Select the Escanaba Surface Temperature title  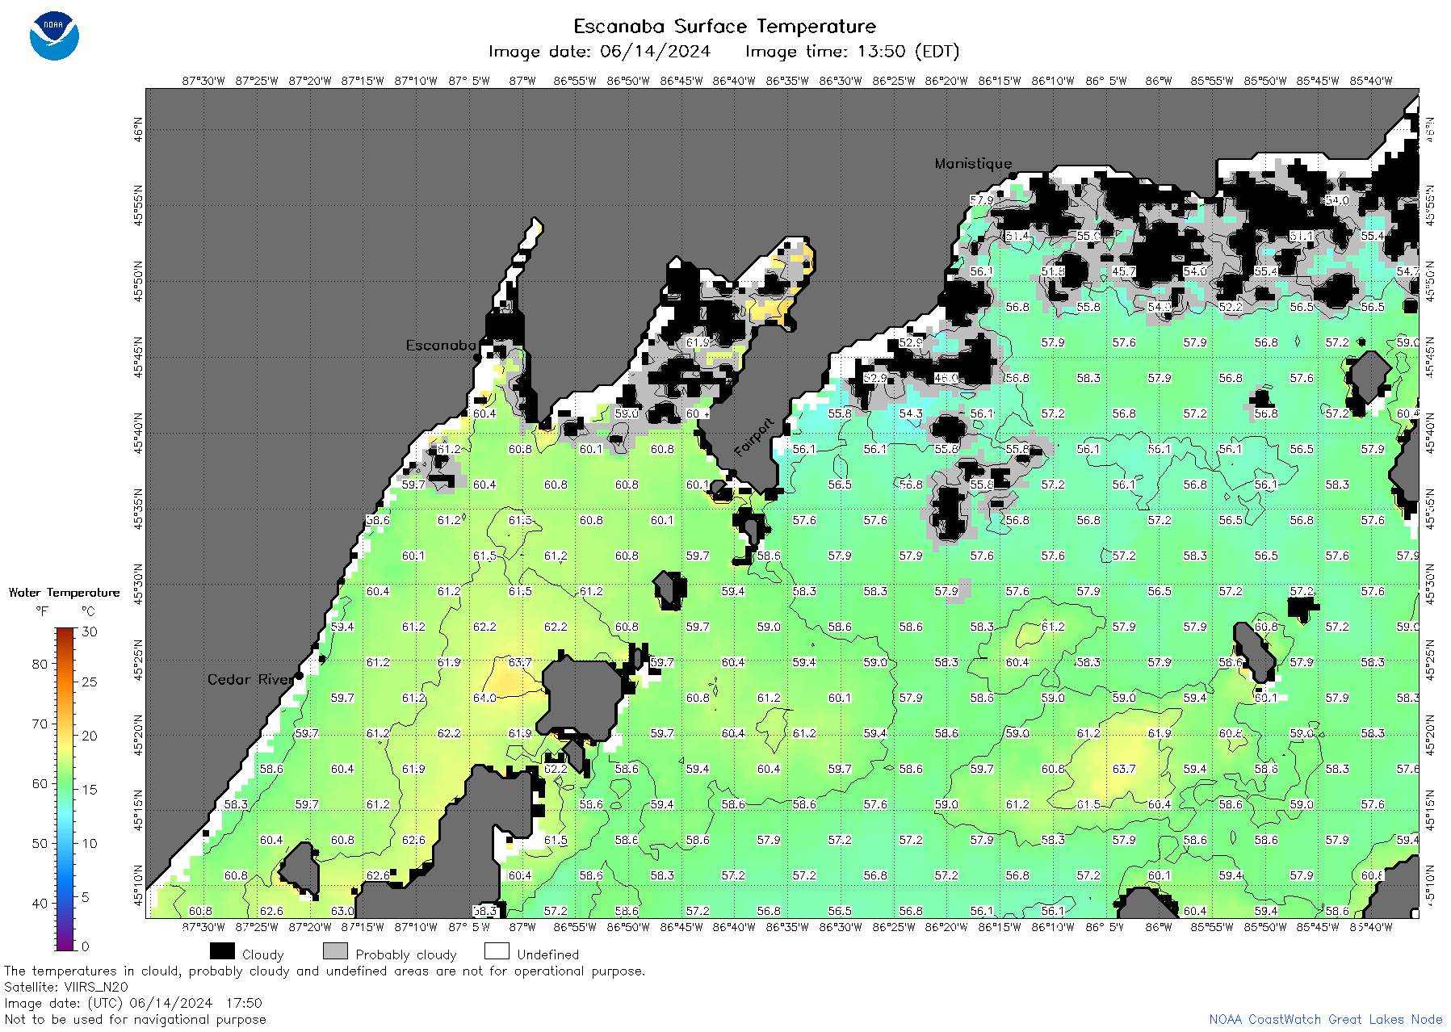[724, 26]
